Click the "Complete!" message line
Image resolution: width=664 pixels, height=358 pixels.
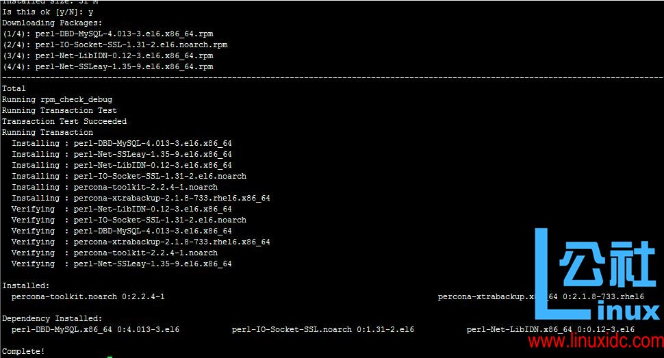[x=23, y=351]
